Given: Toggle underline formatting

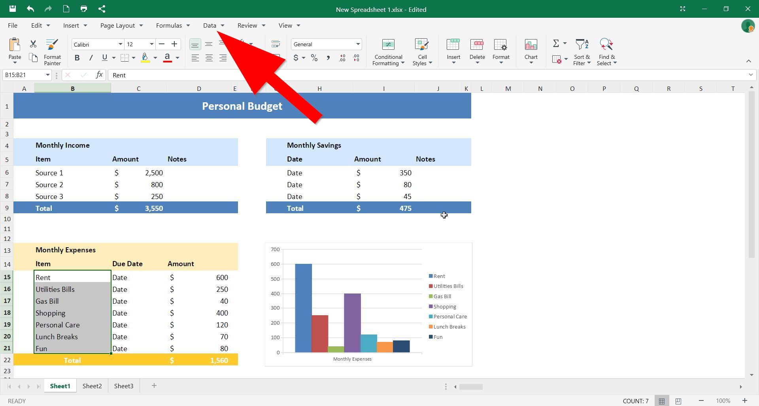Looking at the screenshot, I should tap(104, 58).
